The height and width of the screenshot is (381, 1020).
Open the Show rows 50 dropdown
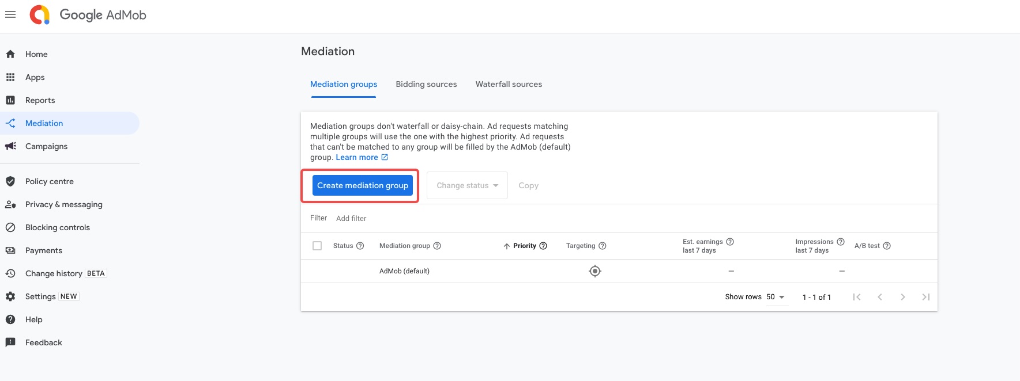tap(775, 297)
